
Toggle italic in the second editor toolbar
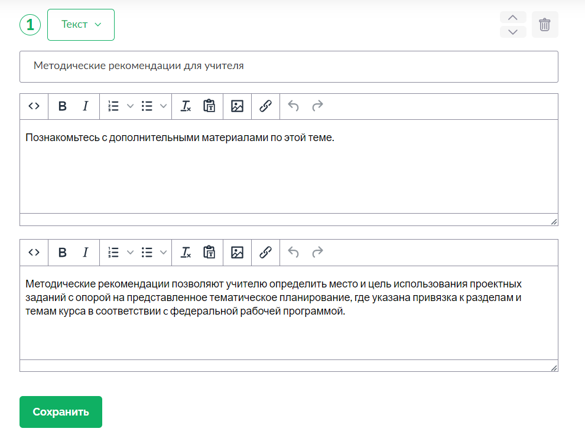pyautogui.click(x=86, y=253)
